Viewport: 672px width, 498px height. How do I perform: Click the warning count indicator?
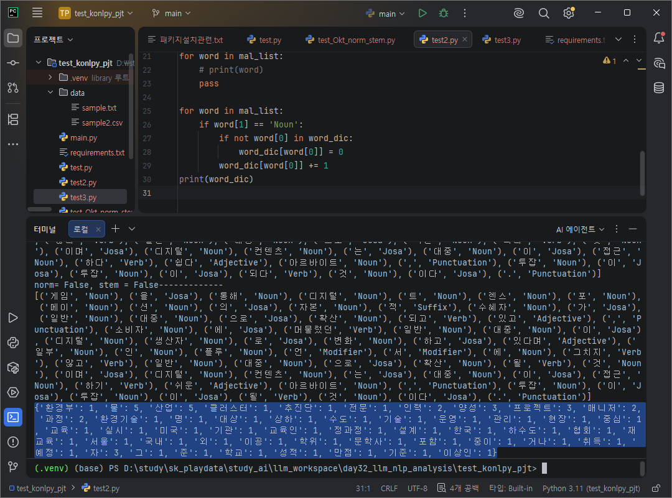(x=609, y=61)
